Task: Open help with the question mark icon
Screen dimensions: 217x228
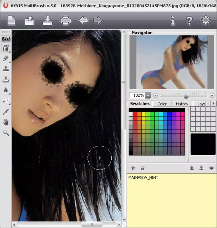Action: [x=189, y=21]
